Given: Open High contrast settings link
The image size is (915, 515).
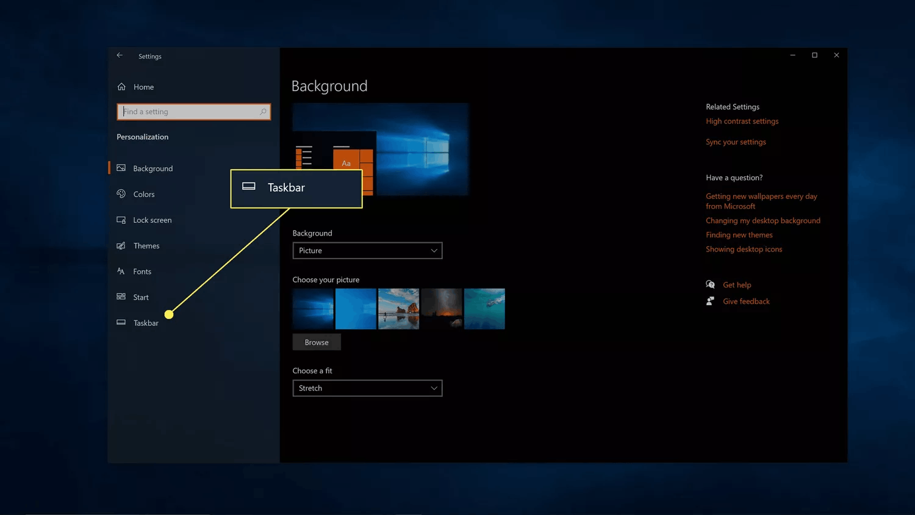Looking at the screenshot, I should point(742,121).
